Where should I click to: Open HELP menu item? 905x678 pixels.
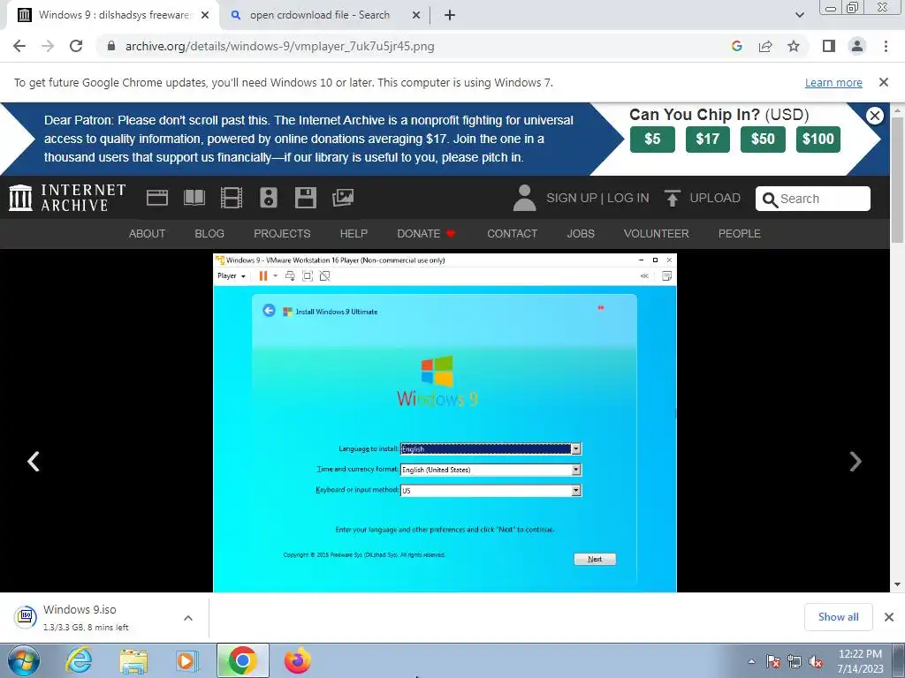(x=354, y=233)
